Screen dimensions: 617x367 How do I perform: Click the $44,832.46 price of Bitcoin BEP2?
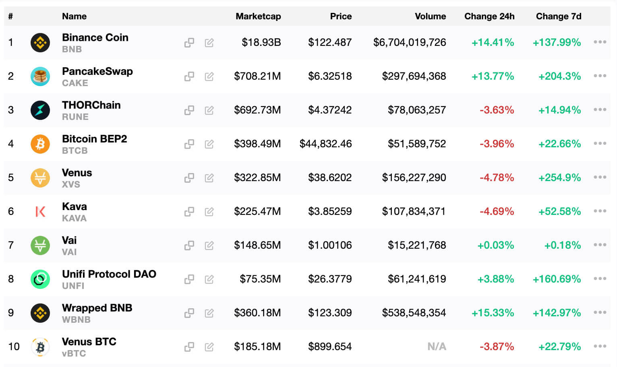(x=325, y=144)
